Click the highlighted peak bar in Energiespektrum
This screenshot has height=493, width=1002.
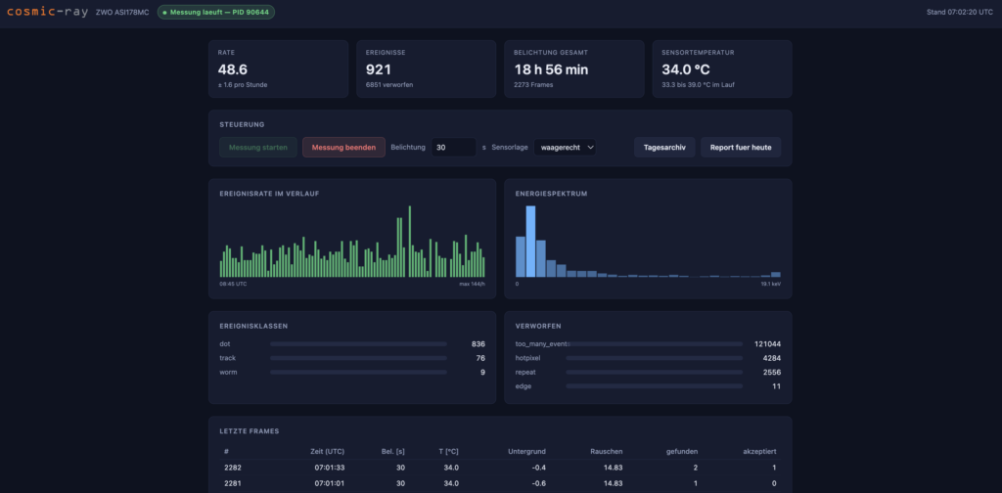tap(530, 242)
